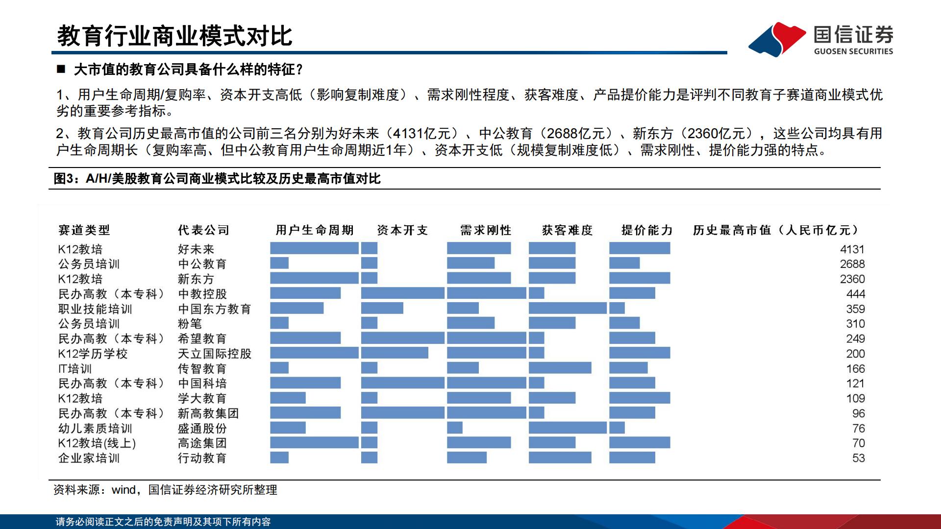Select company name 中国东方教育
Viewport: 941px width, 529px height.
215,309
